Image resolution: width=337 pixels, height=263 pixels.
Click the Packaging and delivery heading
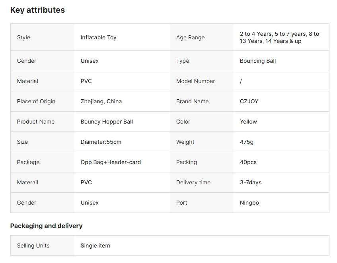pyautogui.click(x=46, y=226)
